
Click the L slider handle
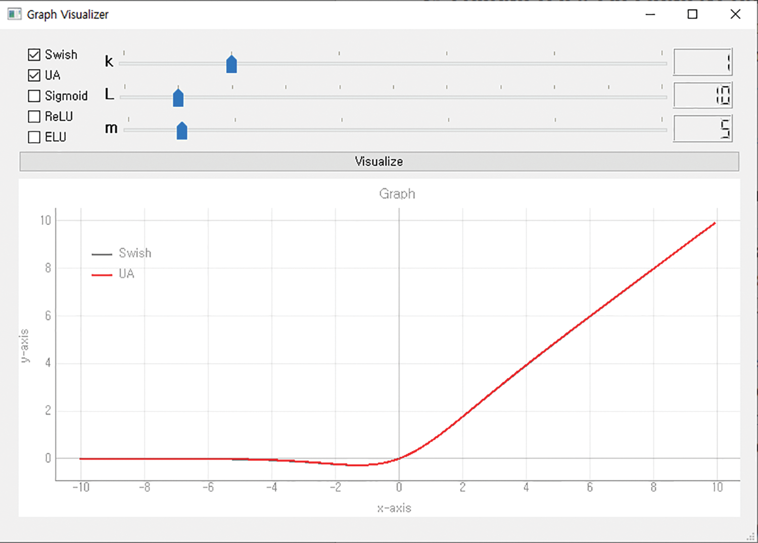[x=178, y=97]
